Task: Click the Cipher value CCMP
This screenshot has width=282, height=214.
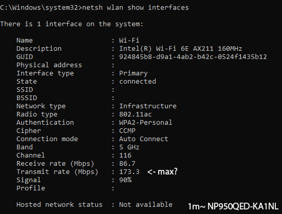Action: point(127,130)
